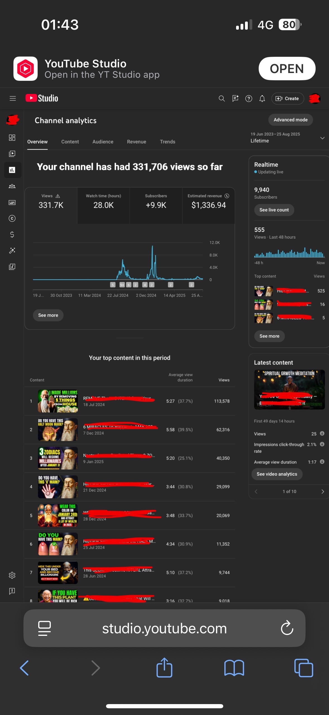Open the Settings gear in sidebar
Viewport: 329px width, 715px height.
point(12,575)
